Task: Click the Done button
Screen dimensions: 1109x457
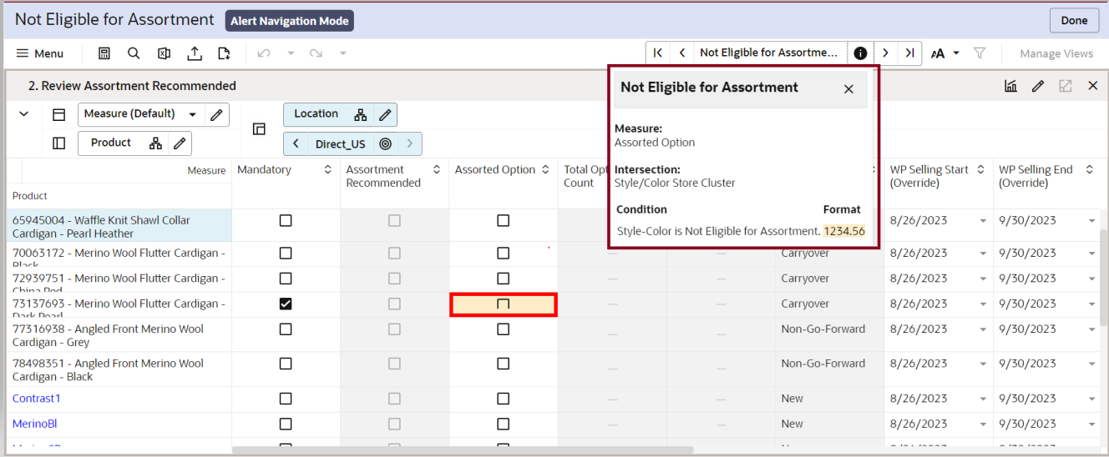Action: pyautogui.click(x=1074, y=20)
